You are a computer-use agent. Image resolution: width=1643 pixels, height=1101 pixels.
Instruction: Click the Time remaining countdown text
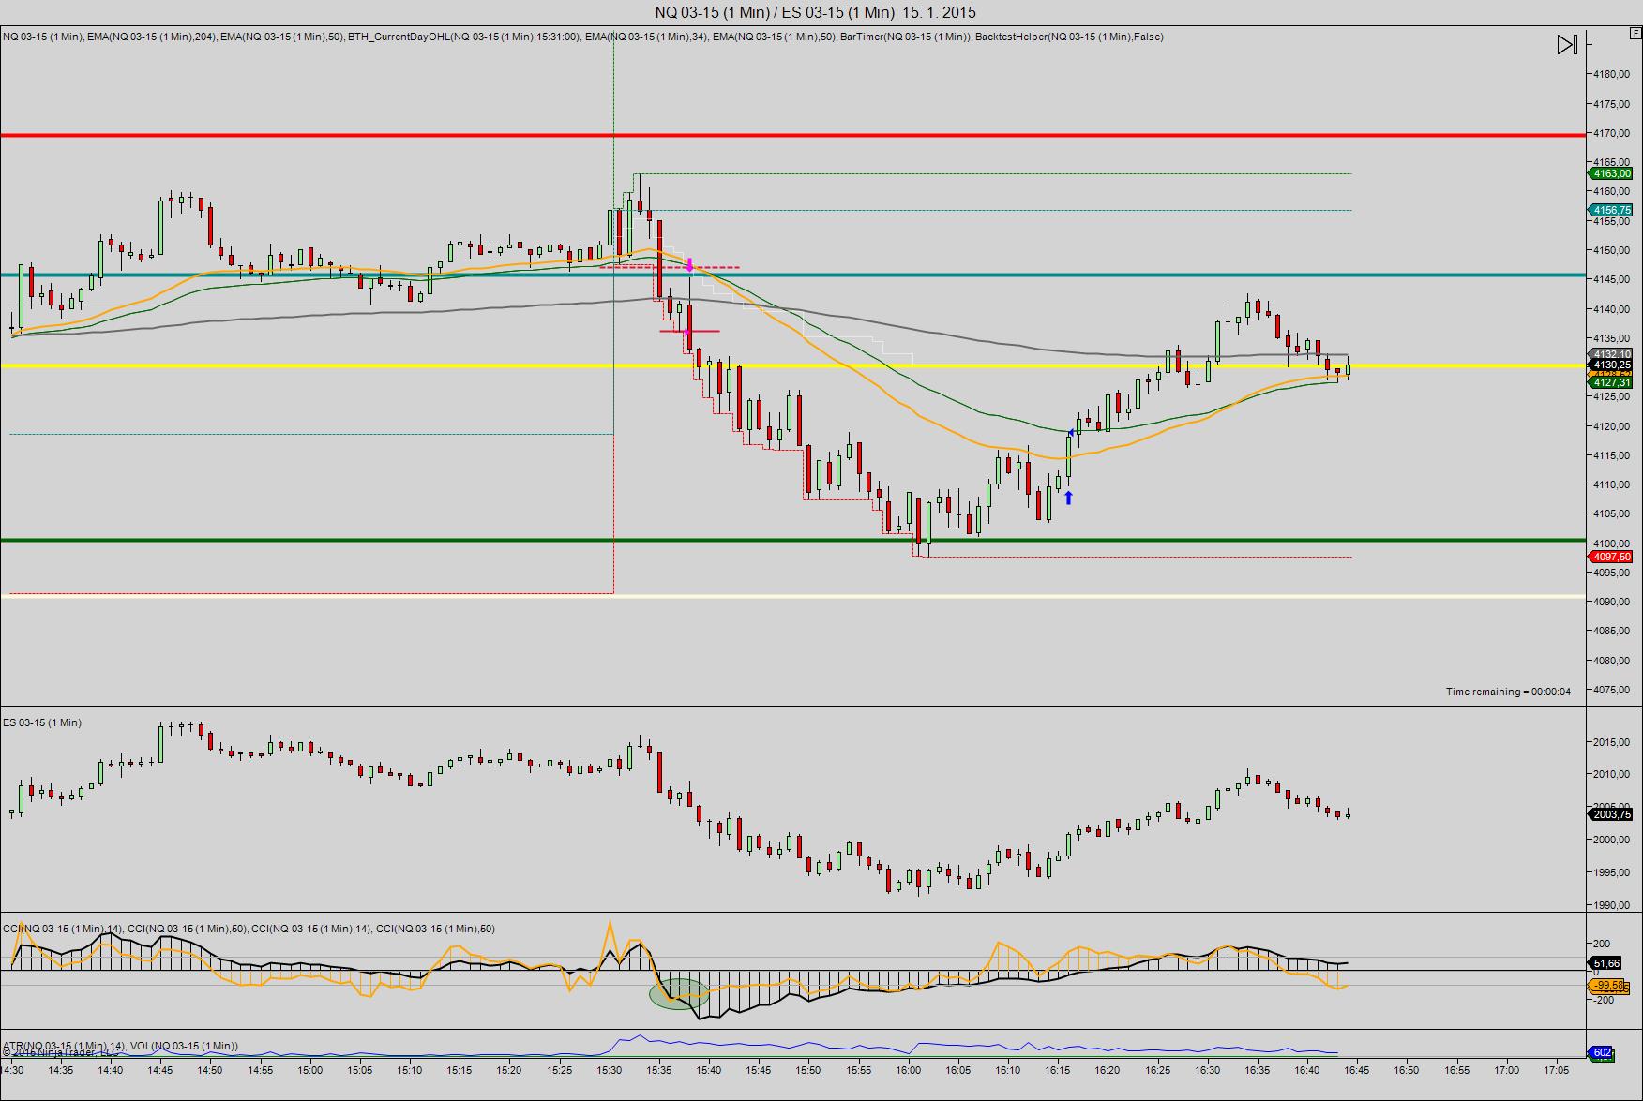click(x=1508, y=692)
